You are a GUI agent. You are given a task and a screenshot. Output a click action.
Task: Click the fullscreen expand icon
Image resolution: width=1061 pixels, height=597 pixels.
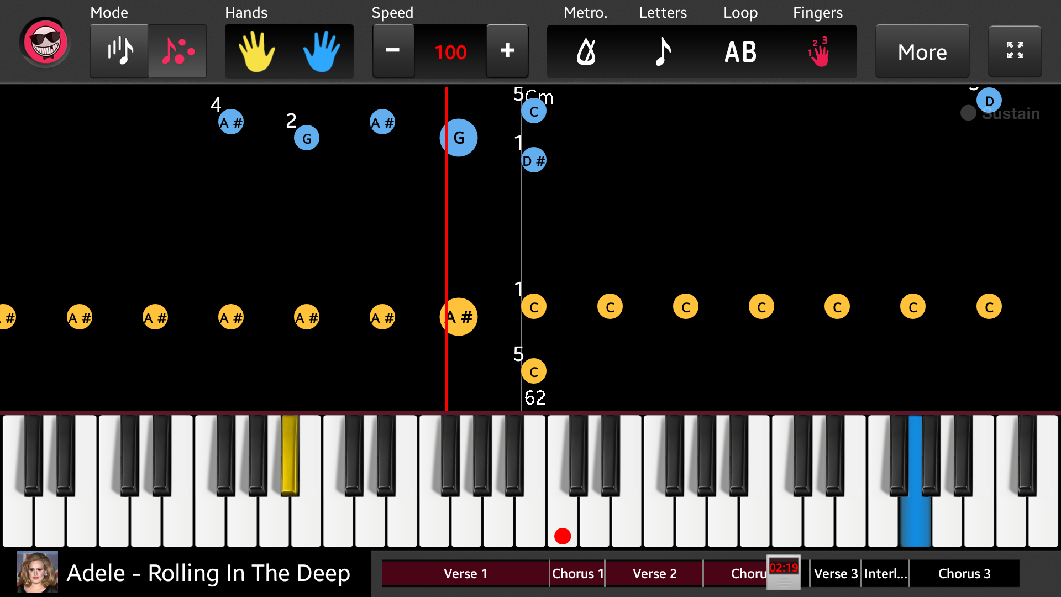click(1015, 50)
